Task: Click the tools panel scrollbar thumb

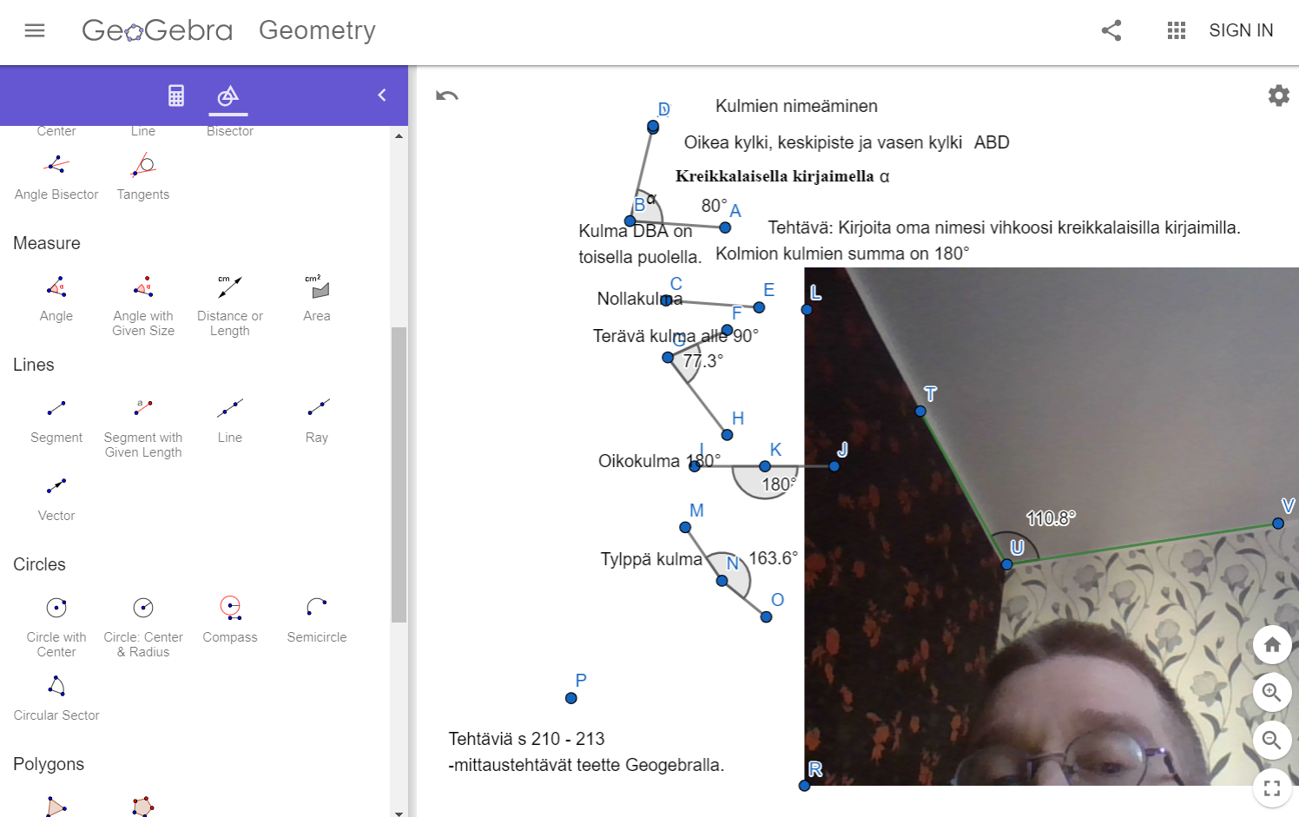Action: 399,475
